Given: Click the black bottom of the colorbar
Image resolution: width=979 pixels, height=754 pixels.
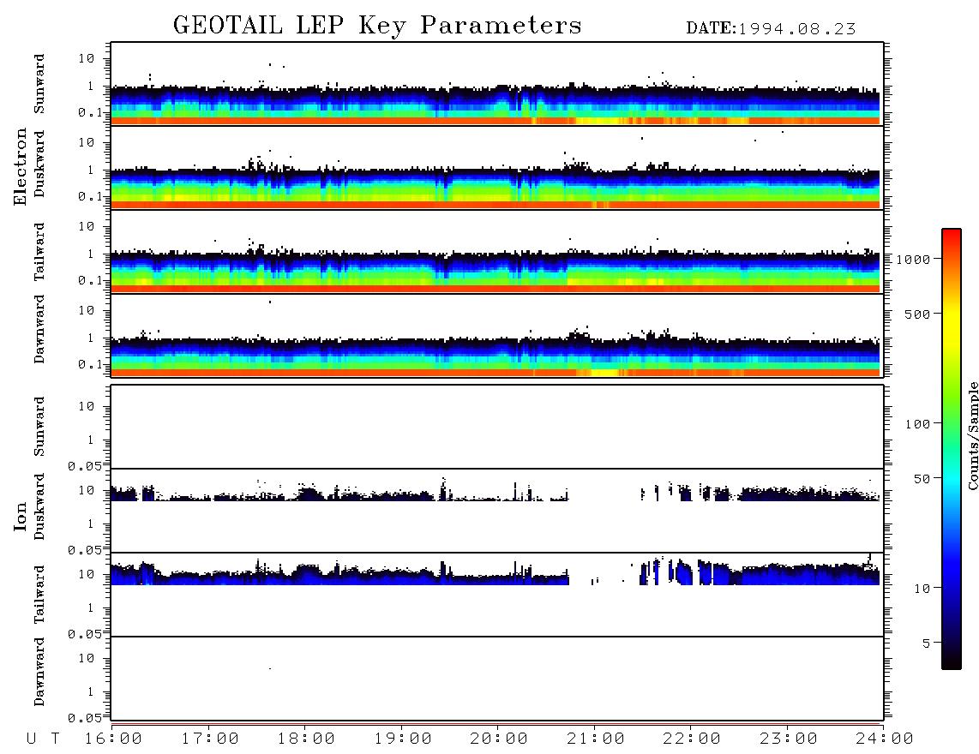Looking at the screenshot, I should tap(952, 661).
